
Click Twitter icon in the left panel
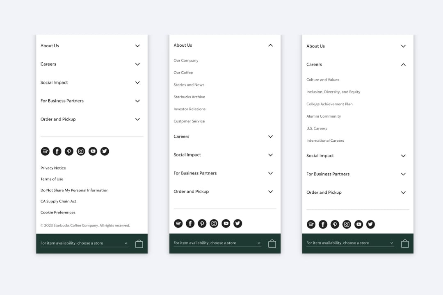105,151
